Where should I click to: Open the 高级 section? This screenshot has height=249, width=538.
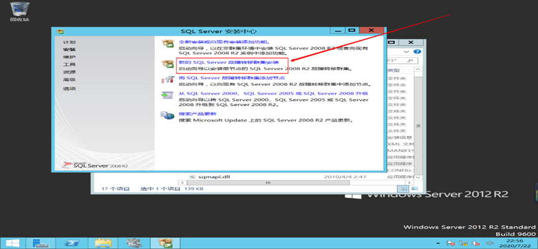[69, 80]
